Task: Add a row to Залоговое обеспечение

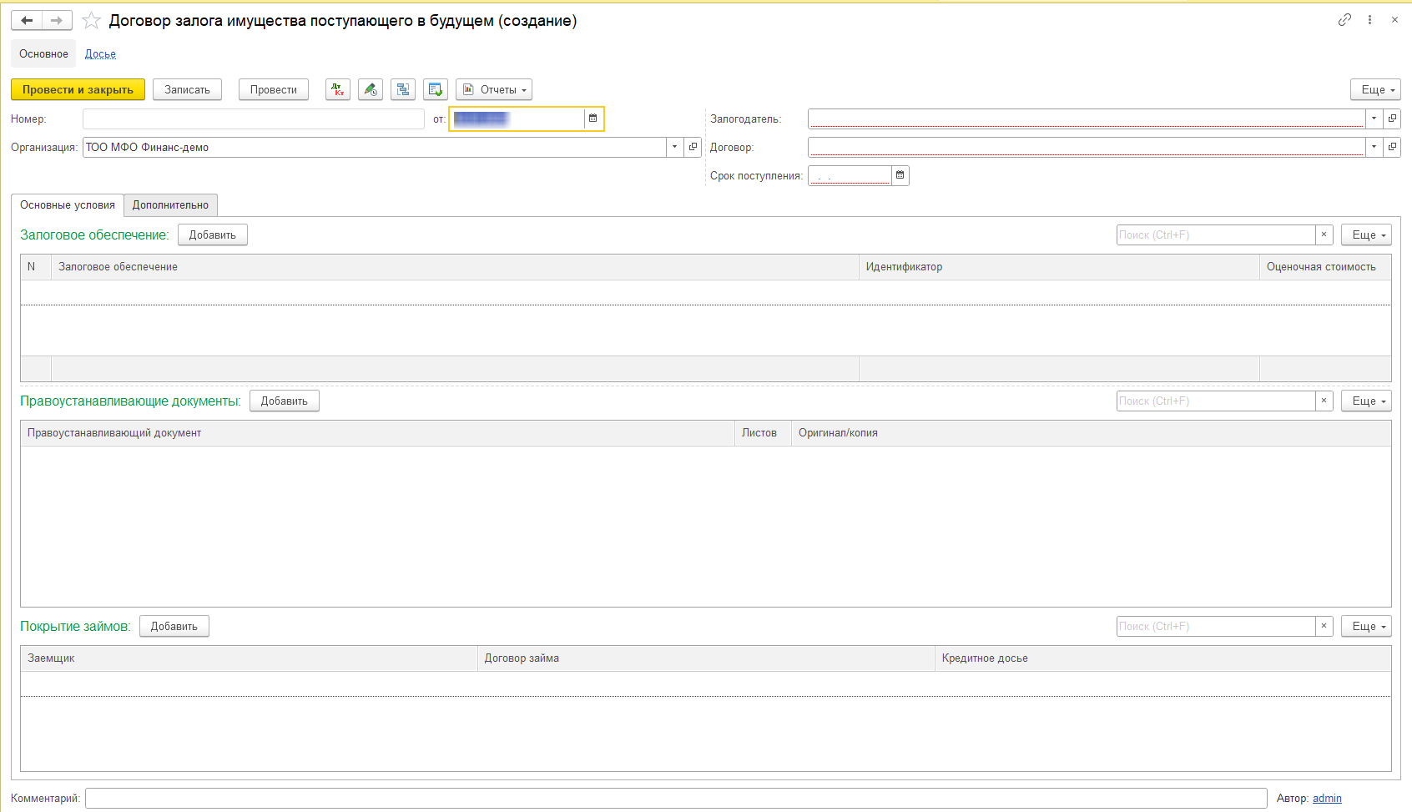Action: 213,235
